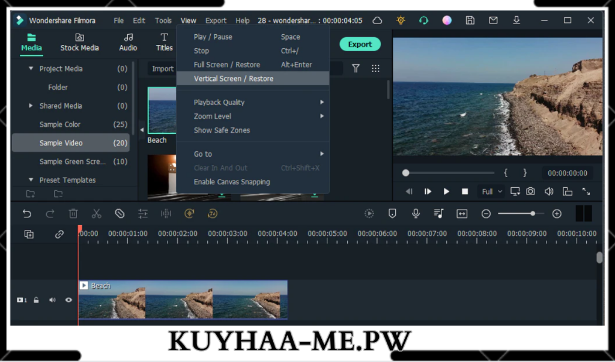Collapse the Preset Templates tree
Image resolution: width=615 pixels, height=362 pixels.
tap(31, 180)
